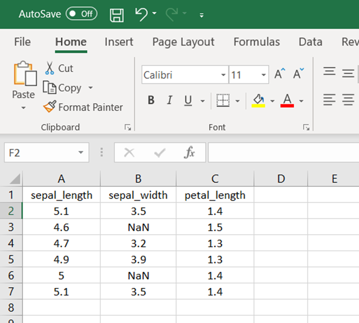The height and width of the screenshot is (323, 359).
Task: Click the sepal_width header cell
Action: click(x=138, y=195)
